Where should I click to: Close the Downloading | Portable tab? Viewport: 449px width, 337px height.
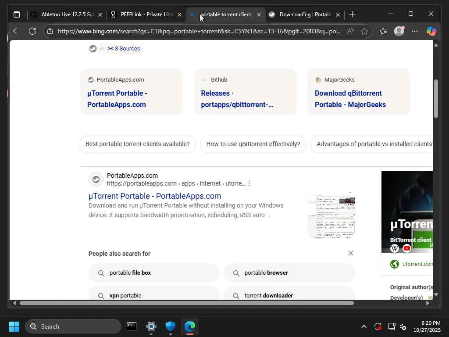coord(338,14)
